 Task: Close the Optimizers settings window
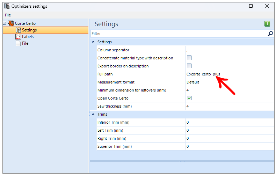(x=267, y=6)
